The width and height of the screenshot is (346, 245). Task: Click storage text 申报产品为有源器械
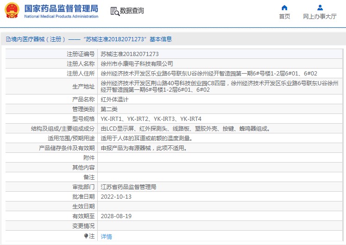point(144,148)
